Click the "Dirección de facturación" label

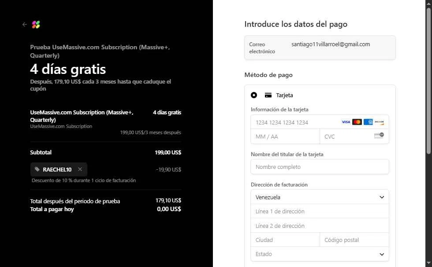pyautogui.click(x=279, y=185)
